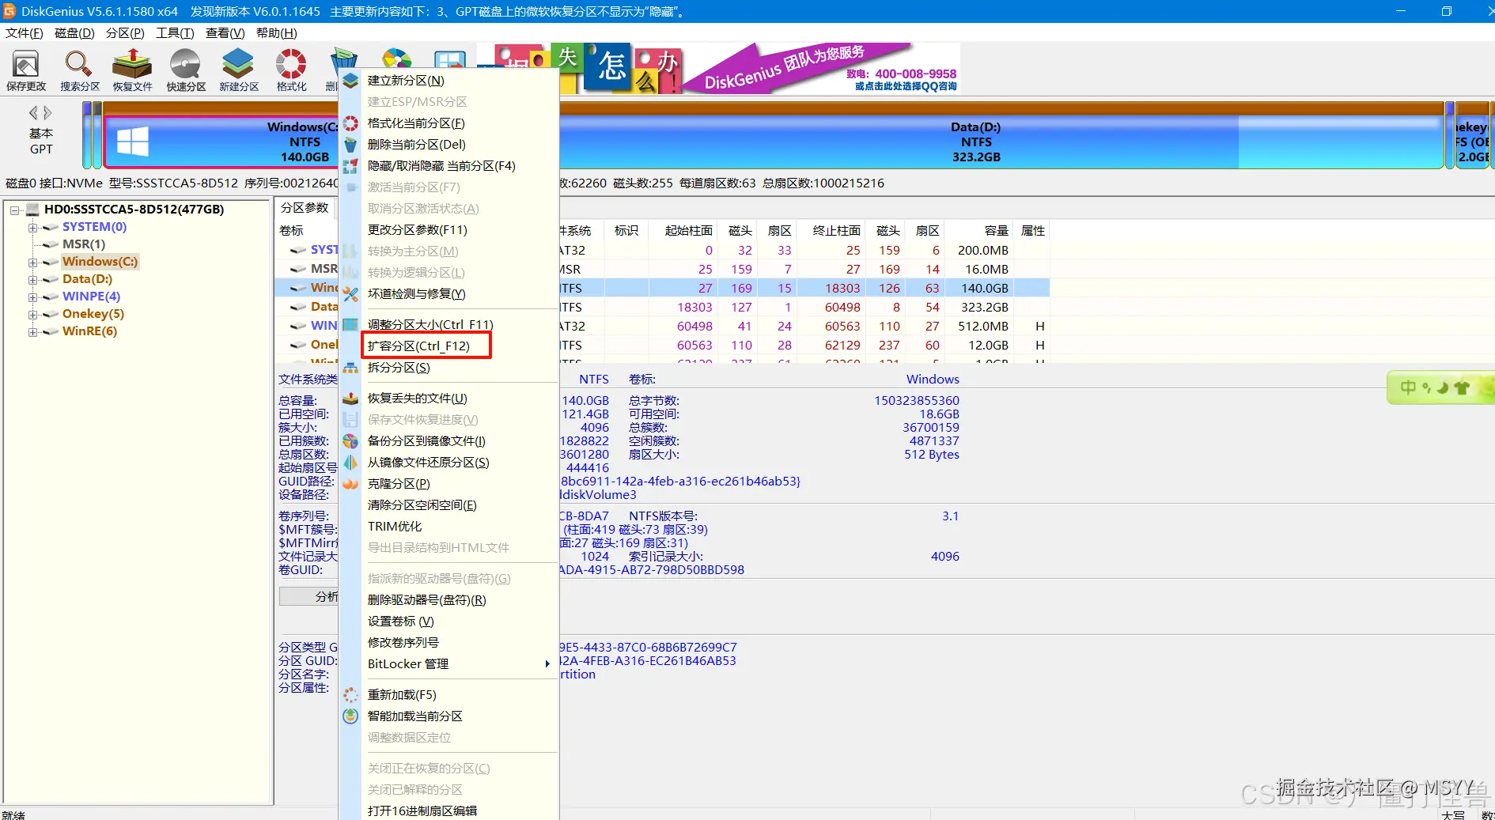Select 清除分区空闲空间(E) menu entry
Viewport: 1495px width, 820px height.
(x=422, y=505)
